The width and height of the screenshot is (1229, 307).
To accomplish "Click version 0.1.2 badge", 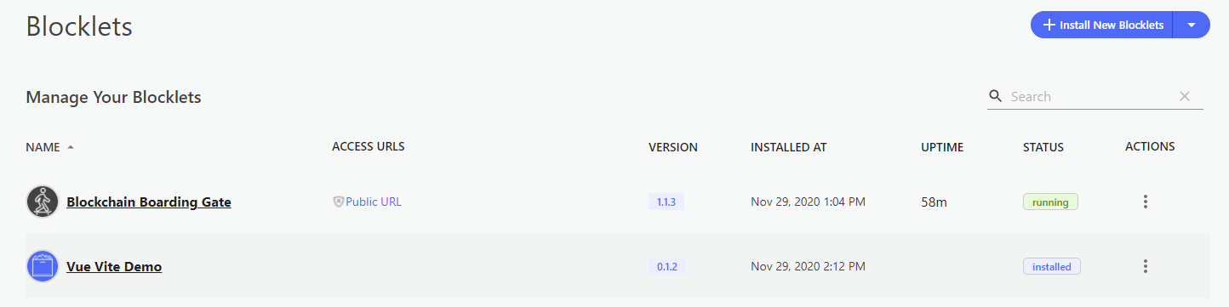I will pyautogui.click(x=666, y=266).
